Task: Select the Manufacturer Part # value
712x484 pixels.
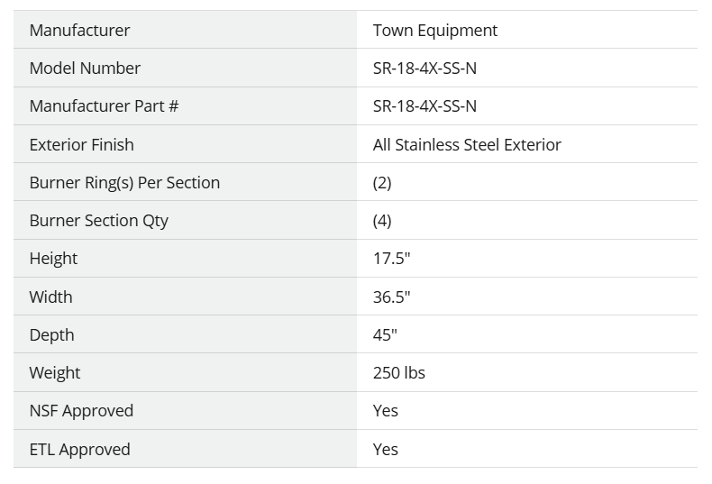Action: [x=424, y=105]
